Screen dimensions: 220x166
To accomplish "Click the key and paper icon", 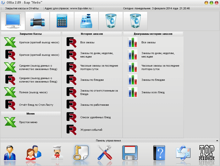I will click(x=81, y=153).
